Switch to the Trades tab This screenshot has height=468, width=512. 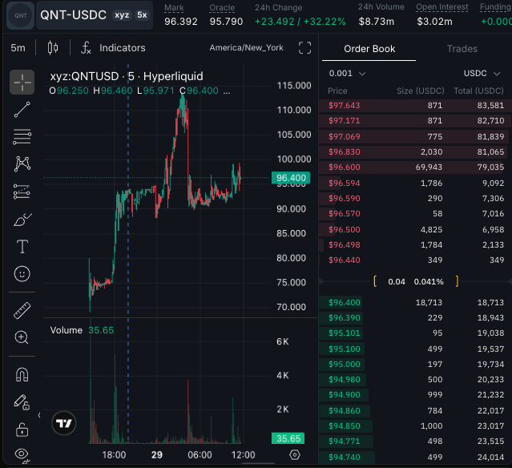click(x=462, y=49)
